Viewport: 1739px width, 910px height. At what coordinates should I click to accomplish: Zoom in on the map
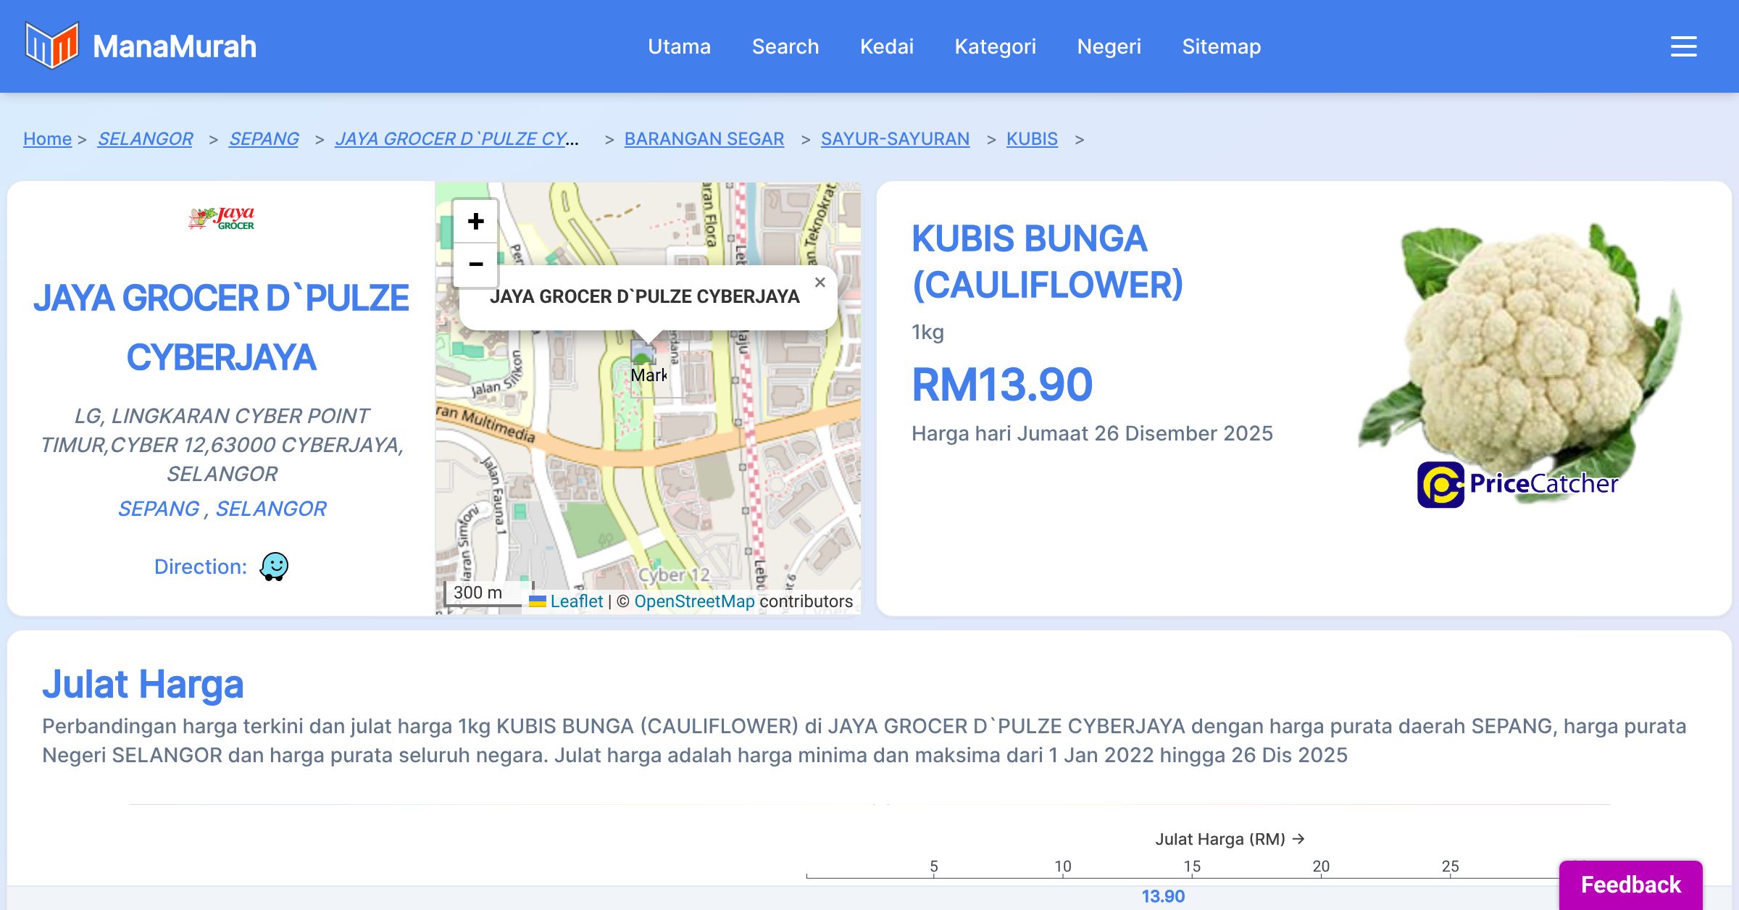475,222
